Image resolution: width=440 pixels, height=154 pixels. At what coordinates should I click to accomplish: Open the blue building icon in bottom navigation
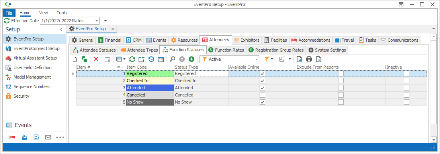[x=24, y=137]
